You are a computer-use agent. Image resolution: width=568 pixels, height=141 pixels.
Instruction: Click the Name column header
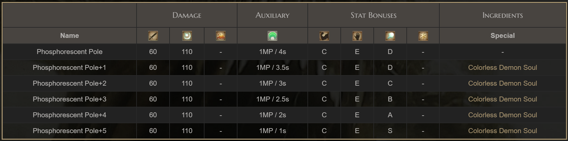70,36
